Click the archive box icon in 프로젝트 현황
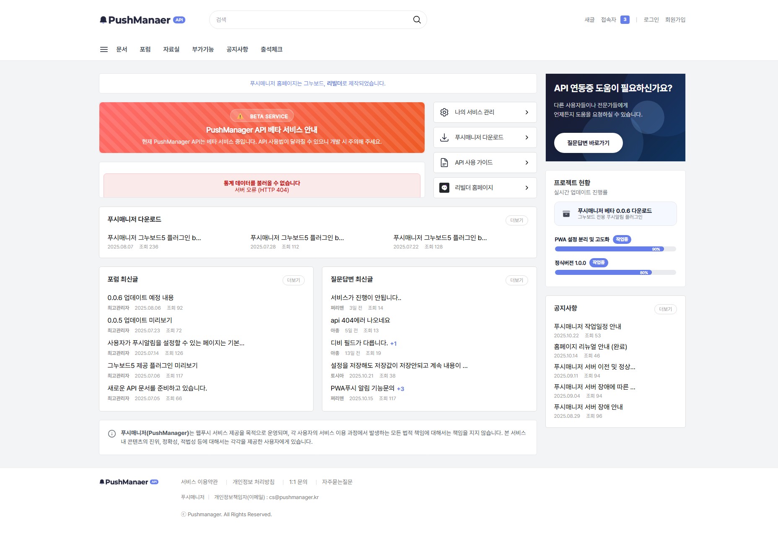This screenshot has width=778, height=533. pyautogui.click(x=566, y=214)
